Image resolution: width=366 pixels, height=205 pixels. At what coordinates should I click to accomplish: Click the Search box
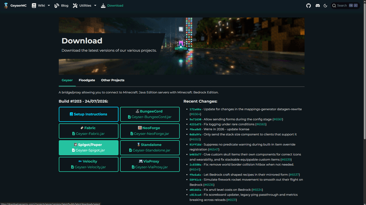[x=345, y=5]
